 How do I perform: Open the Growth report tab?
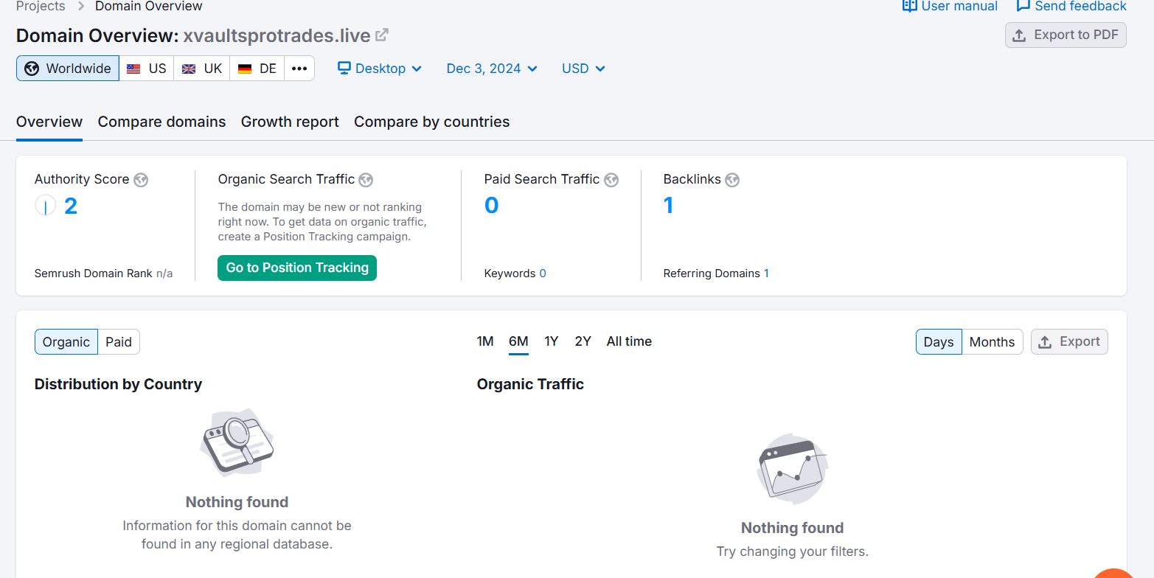(x=290, y=122)
